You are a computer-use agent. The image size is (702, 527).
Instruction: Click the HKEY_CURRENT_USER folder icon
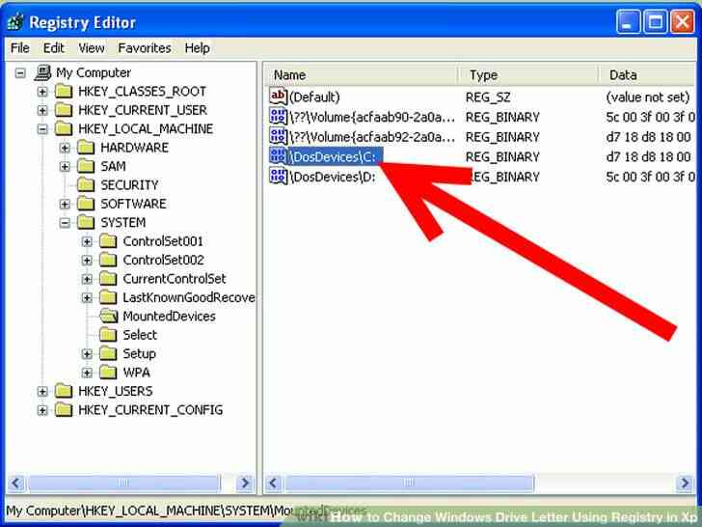click(x=64, y=110)
